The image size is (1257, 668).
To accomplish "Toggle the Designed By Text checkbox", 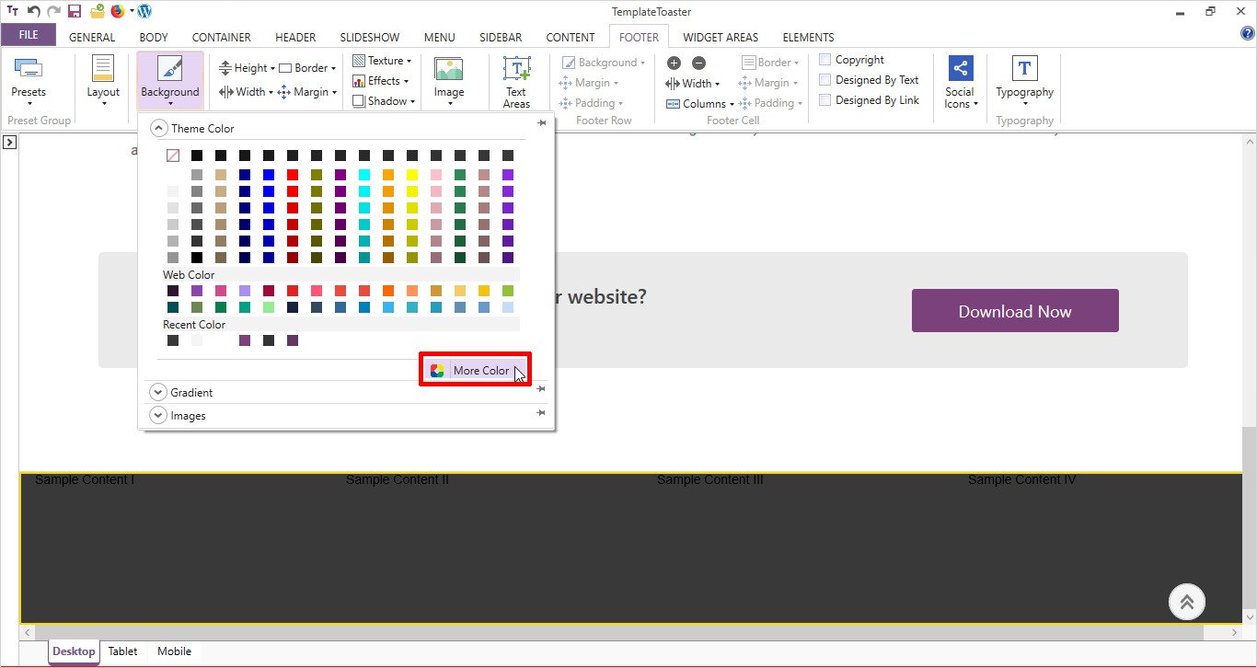I will 825,80.
